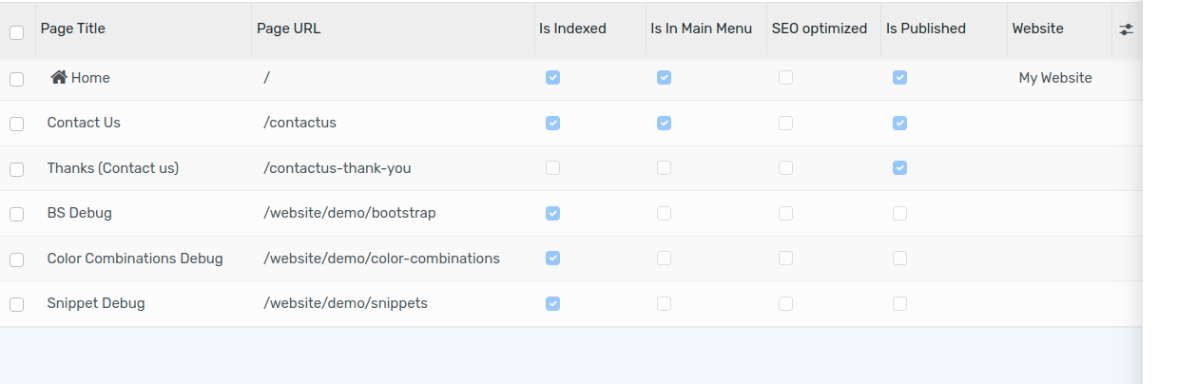Toggle Is Published for Thanks (Contact us)
The image size is (1197, 384).
[x=899, y=168]
